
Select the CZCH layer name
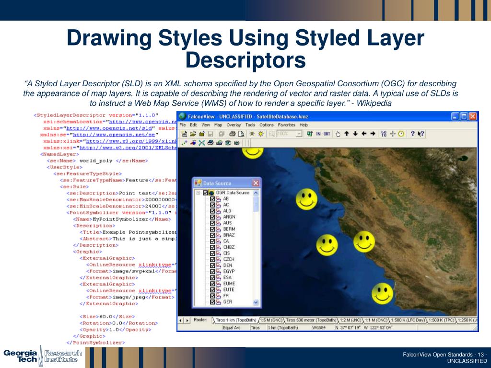[x=229, y=259]
